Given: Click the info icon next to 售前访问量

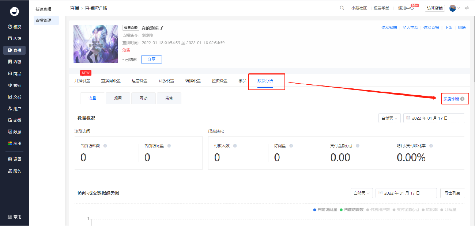Looking at the screenshot, I should 169,146.
